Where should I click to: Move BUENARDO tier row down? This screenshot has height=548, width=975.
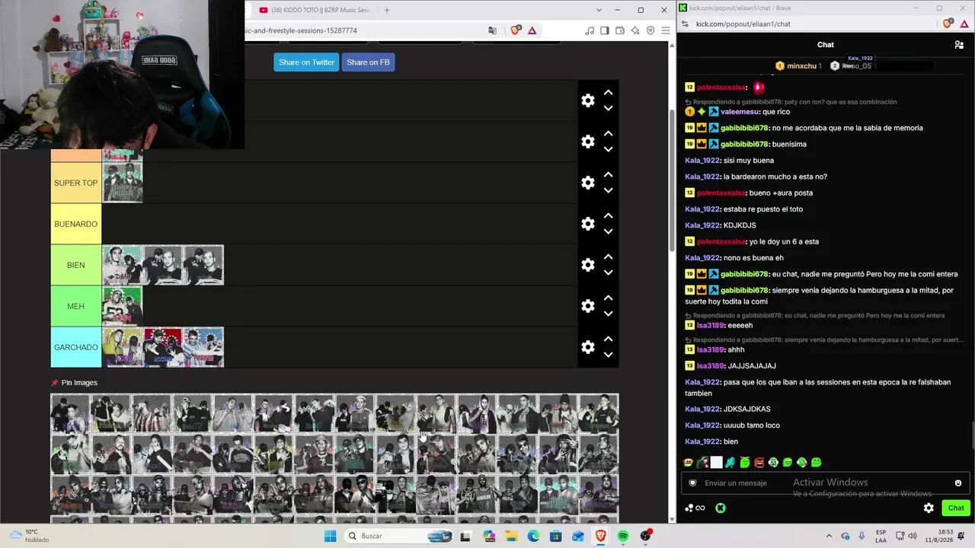(x=608, y=231)
